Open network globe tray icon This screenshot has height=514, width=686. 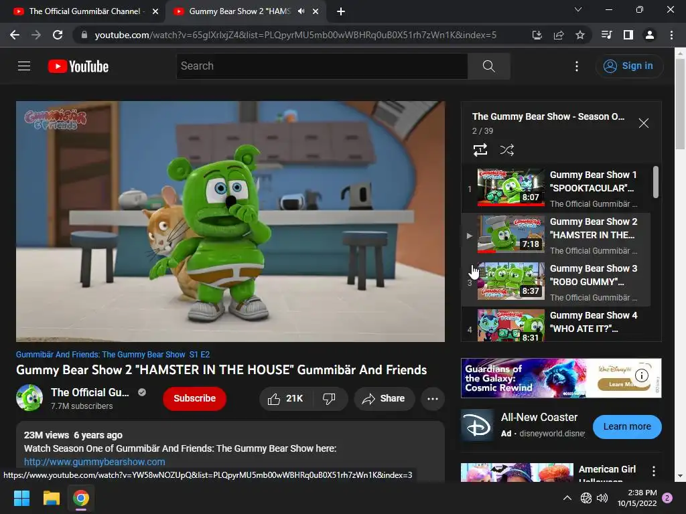(586, 498)
